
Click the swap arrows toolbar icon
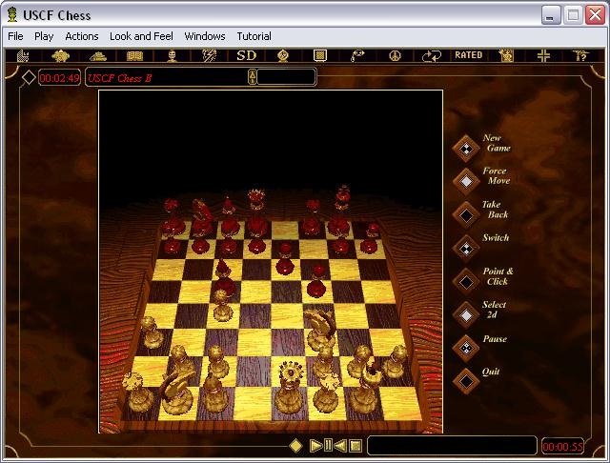tap(432, 55)
